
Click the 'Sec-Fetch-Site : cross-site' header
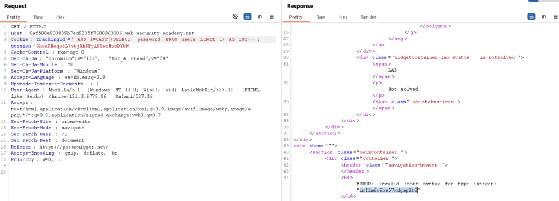click(x=50, y=121)
